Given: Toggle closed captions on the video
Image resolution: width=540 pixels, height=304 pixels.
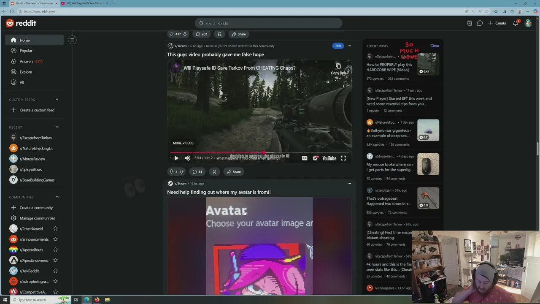Looking at the screenshot, I should tap(304, 158).
